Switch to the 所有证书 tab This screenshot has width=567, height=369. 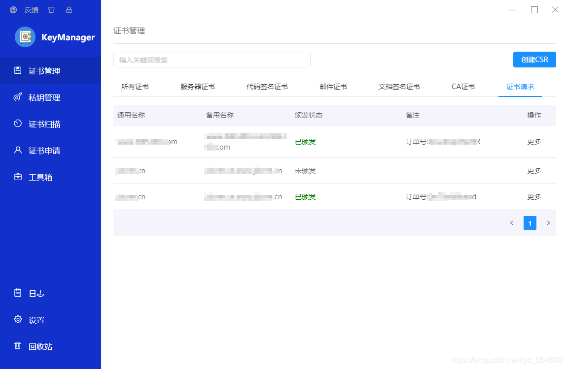point(134,86)
